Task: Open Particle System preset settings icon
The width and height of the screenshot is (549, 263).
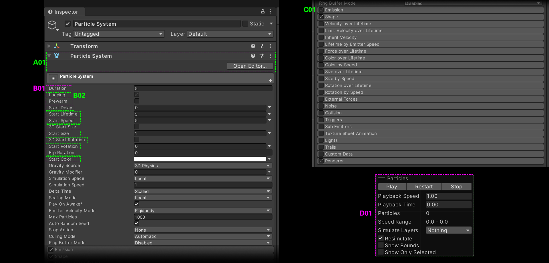Action: (x=262, y=56)
